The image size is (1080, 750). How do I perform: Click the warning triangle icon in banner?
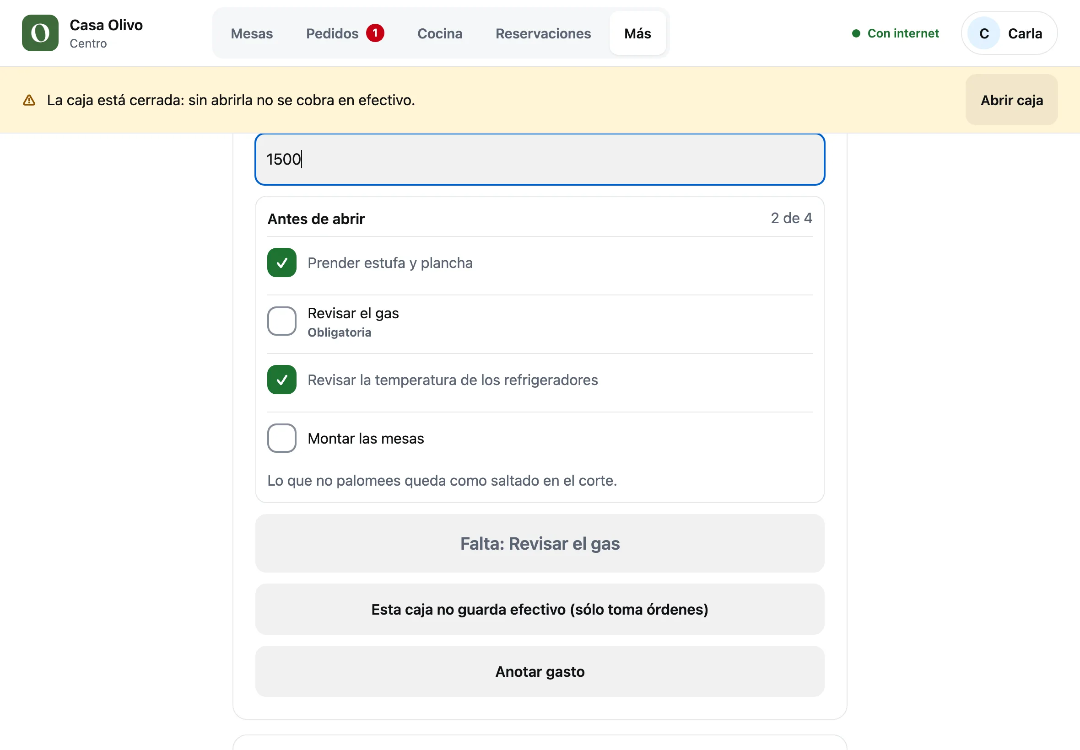coord(29,100)
